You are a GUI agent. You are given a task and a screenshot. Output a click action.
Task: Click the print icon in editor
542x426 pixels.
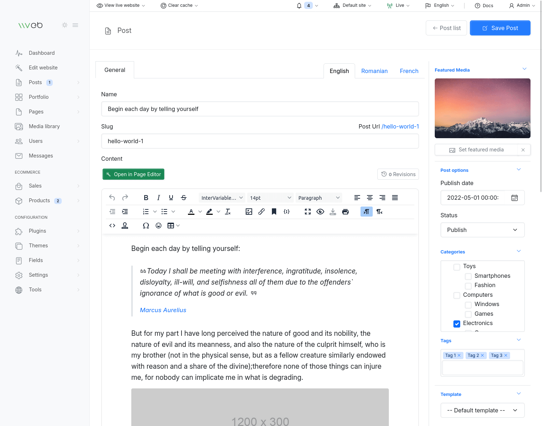pyautogui.click(x=345, y=212)
